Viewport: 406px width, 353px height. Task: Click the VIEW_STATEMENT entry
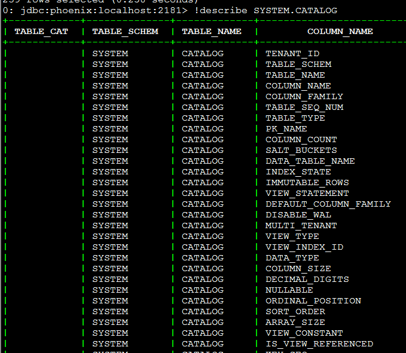(307, 193)
